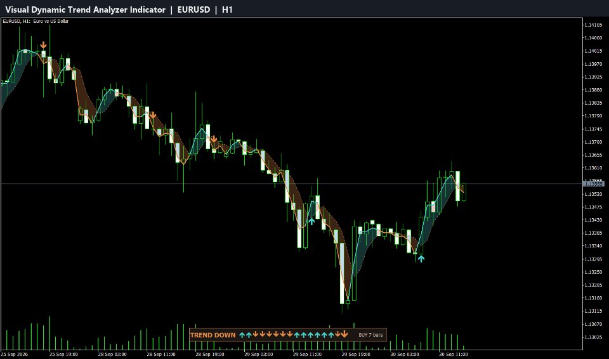The image size is (609, 359).
Task: Click the 1.13790 price scale label
Action: click(x=594, y=116)
